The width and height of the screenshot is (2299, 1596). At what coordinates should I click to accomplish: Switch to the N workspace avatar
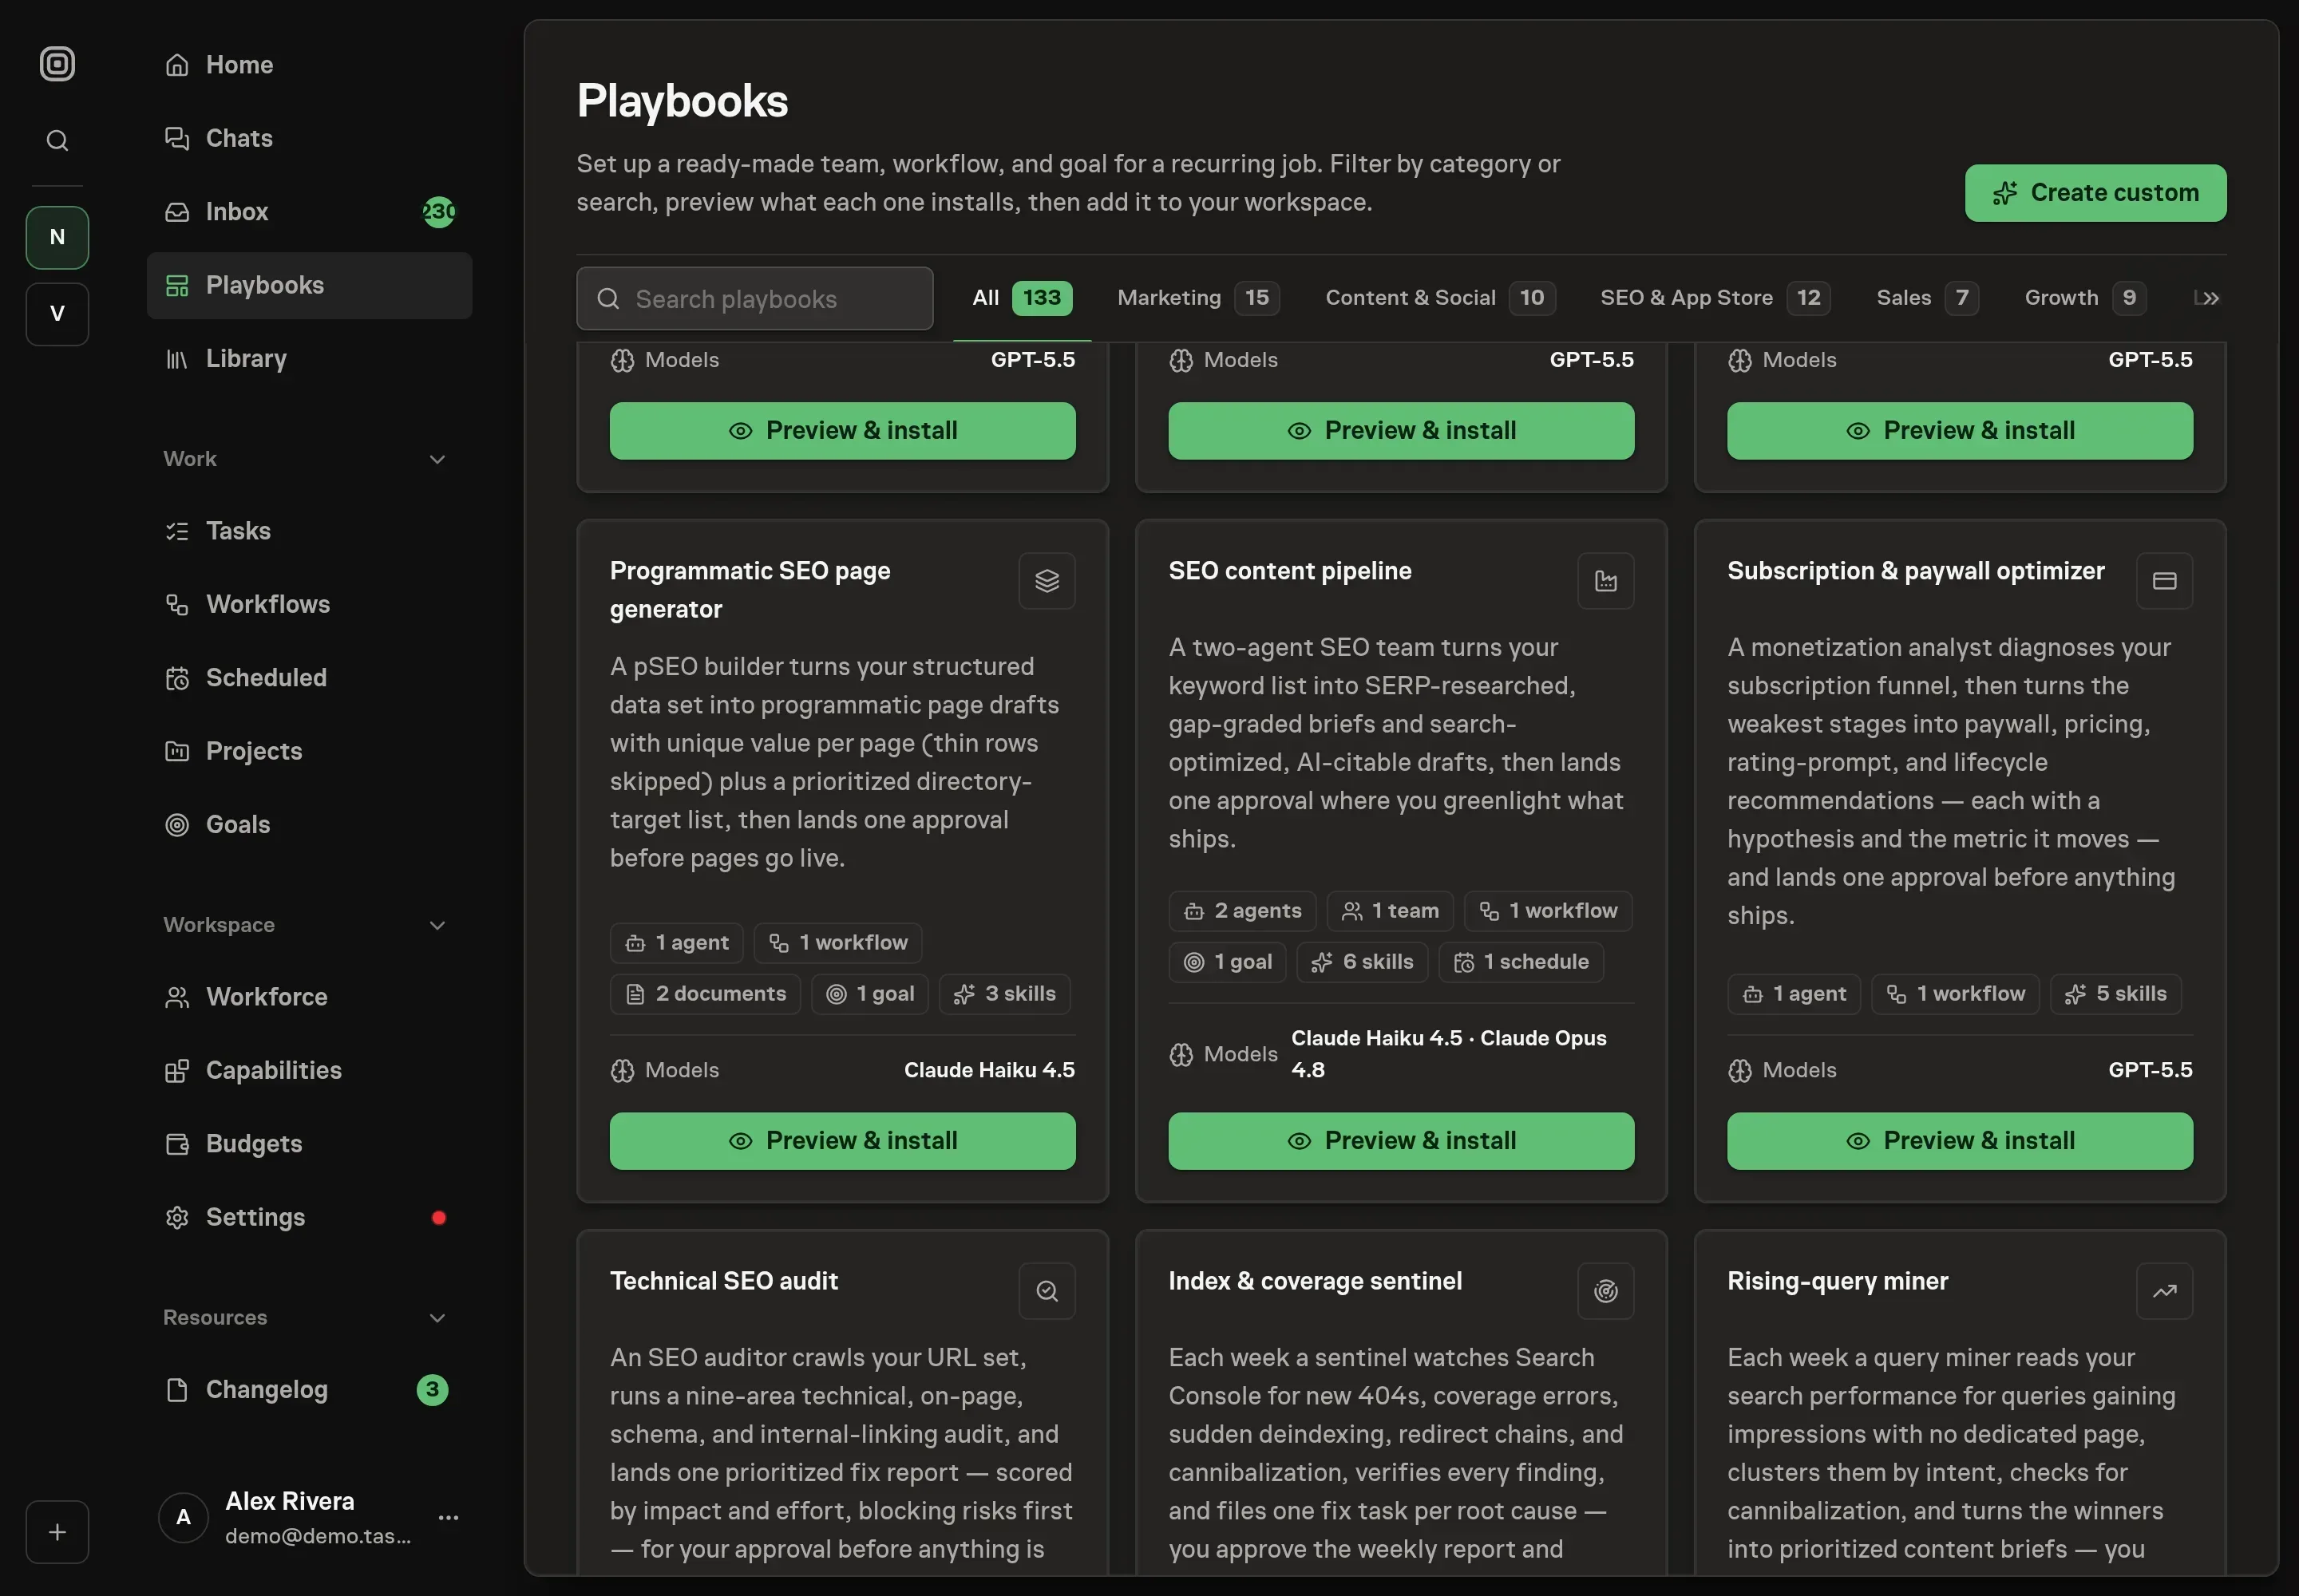click(57, 237)
